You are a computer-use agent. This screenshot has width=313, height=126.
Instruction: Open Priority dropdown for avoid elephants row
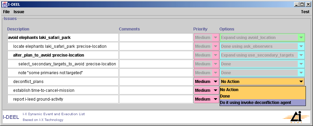(206, 38)
